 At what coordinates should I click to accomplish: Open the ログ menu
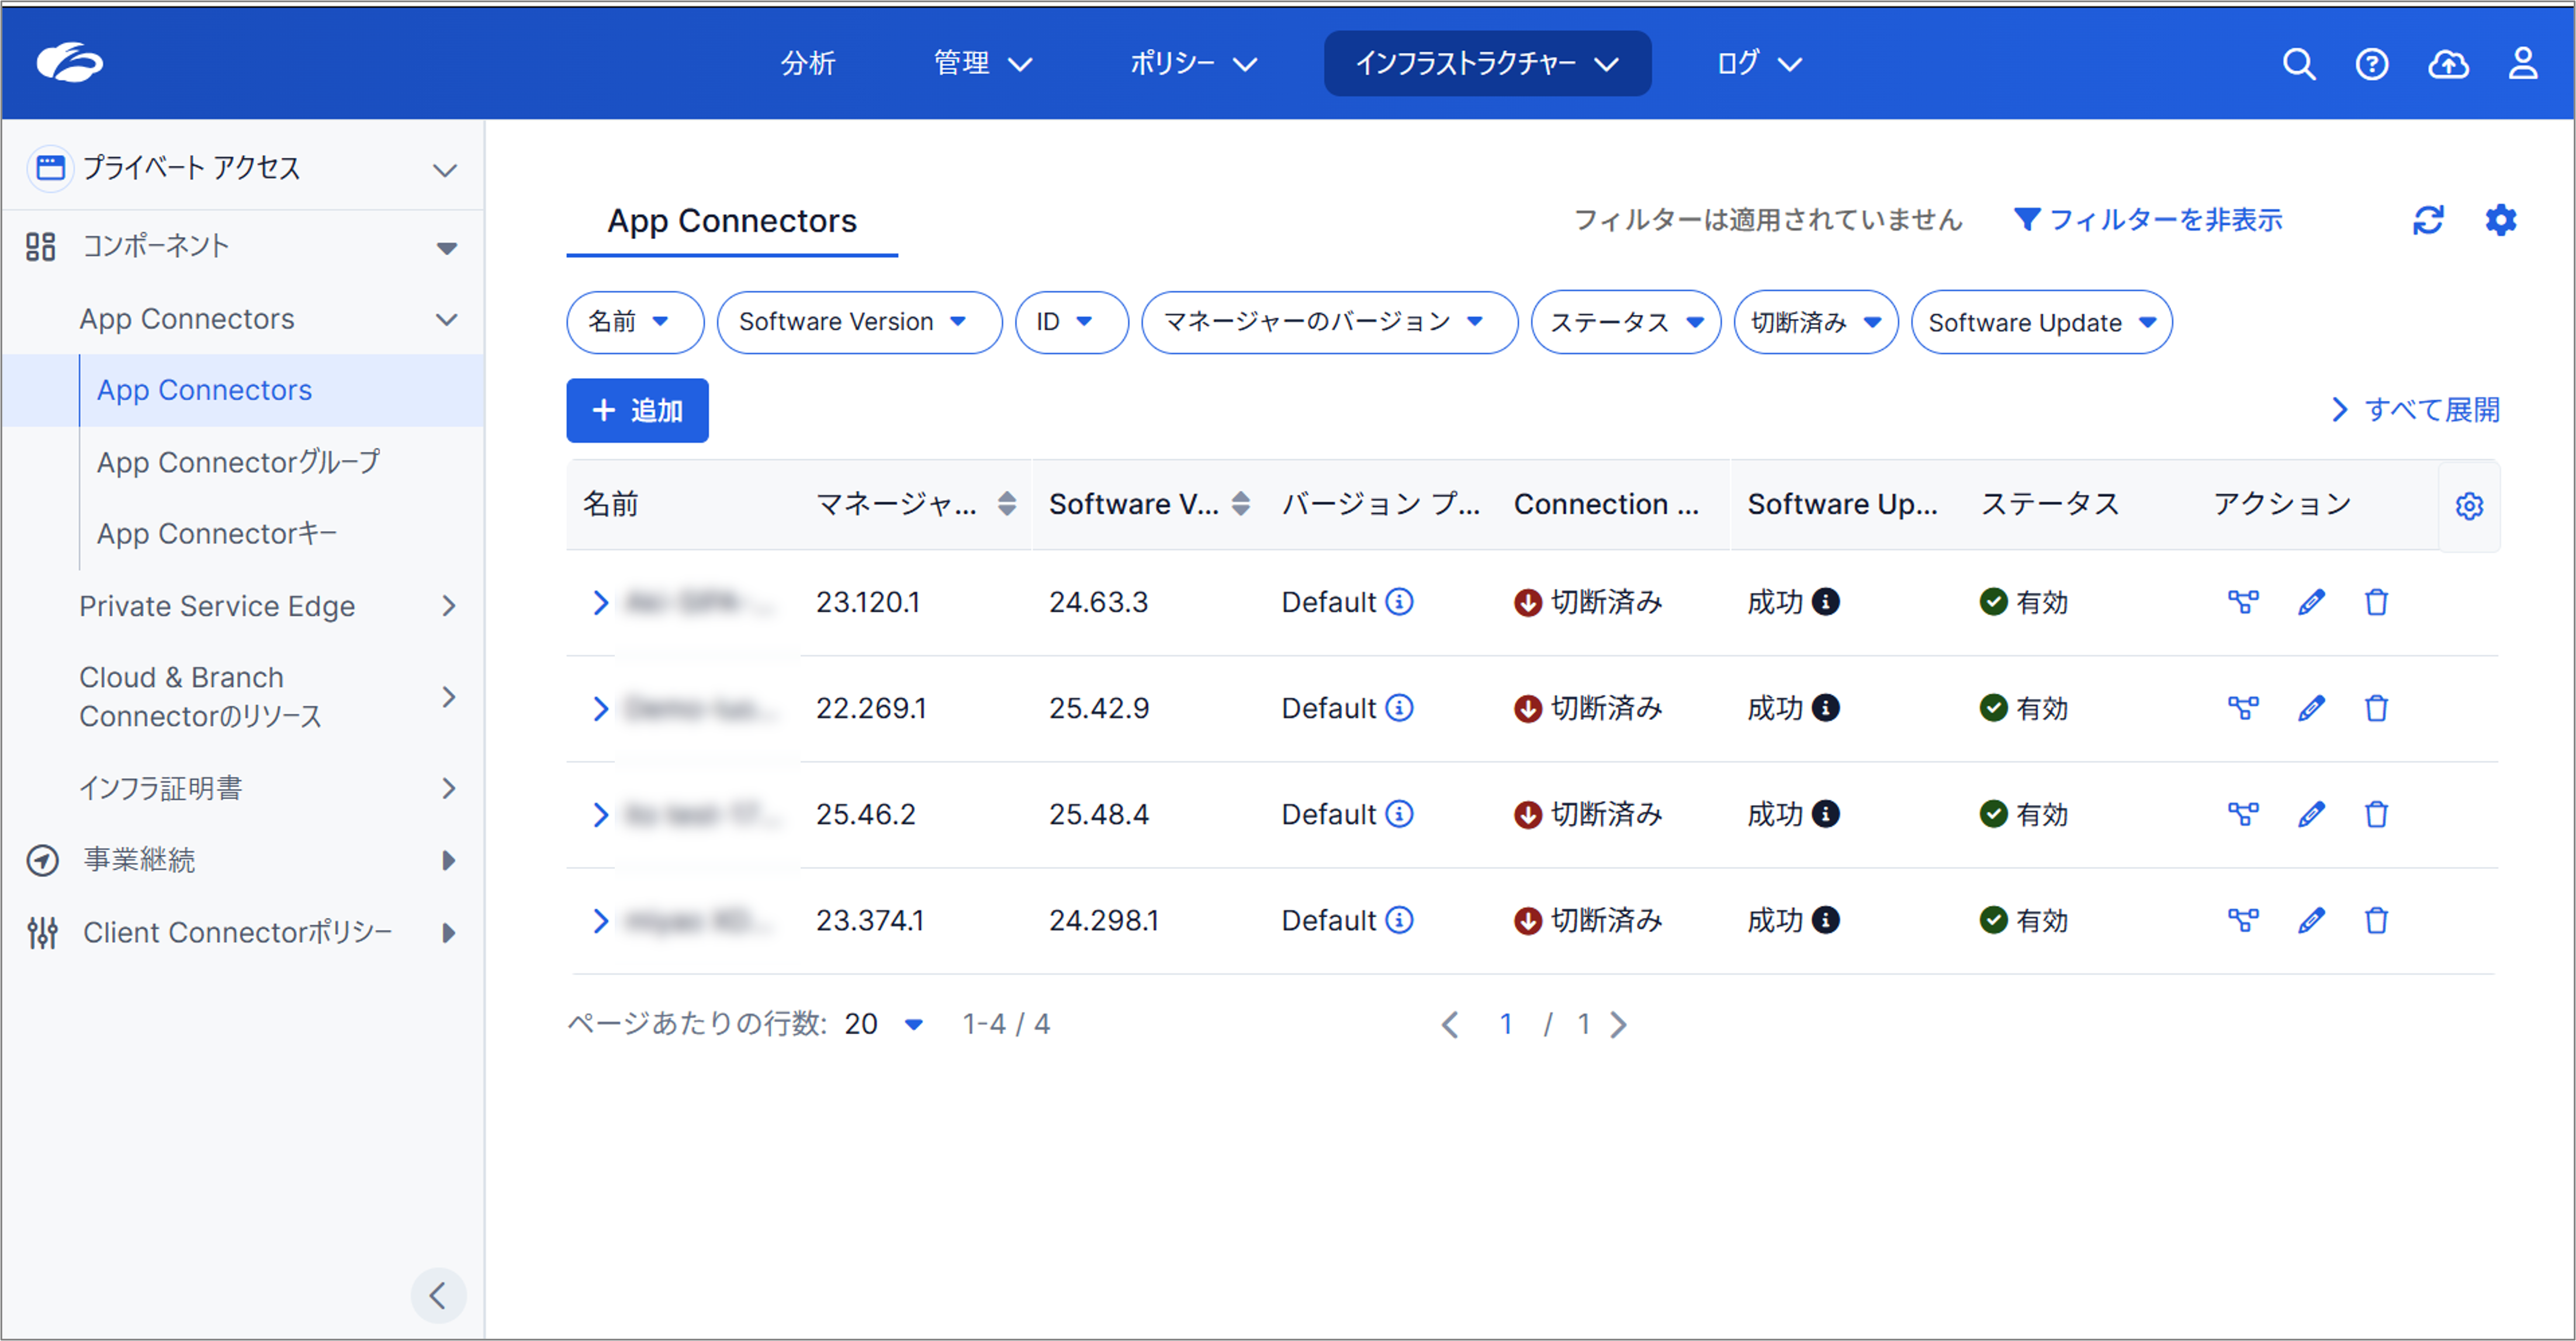1758,63
